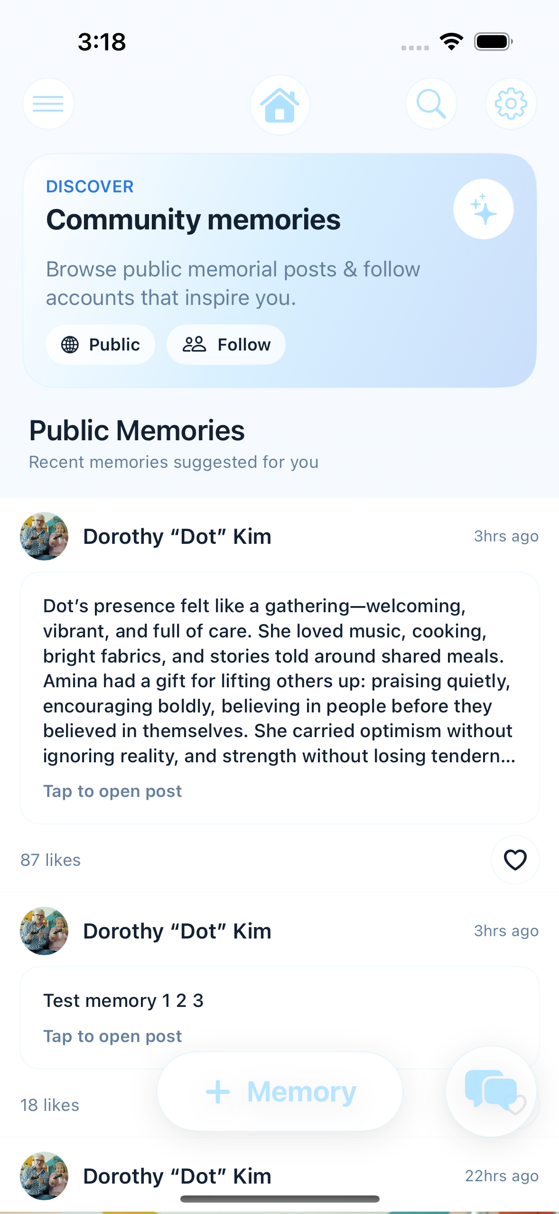This screenshot has width=559, height=1214.
Task: Tap to open post about Dot's presence
Action: click(112, 791)
